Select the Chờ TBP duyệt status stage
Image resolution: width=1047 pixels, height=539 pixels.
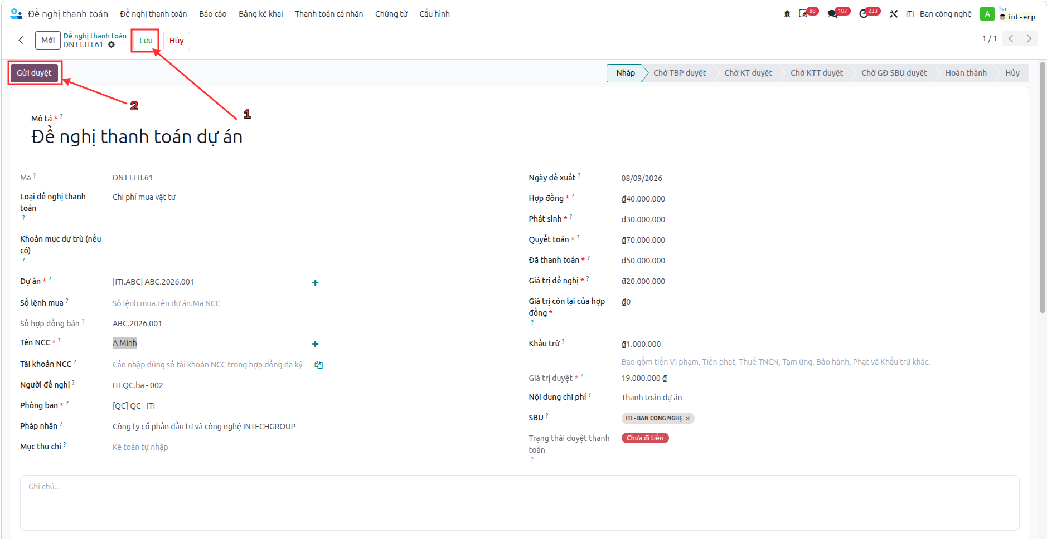680,73
